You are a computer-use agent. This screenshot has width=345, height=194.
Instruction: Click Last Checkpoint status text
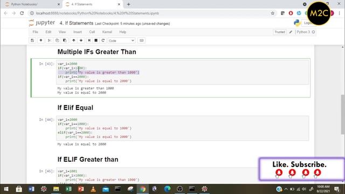132,24
